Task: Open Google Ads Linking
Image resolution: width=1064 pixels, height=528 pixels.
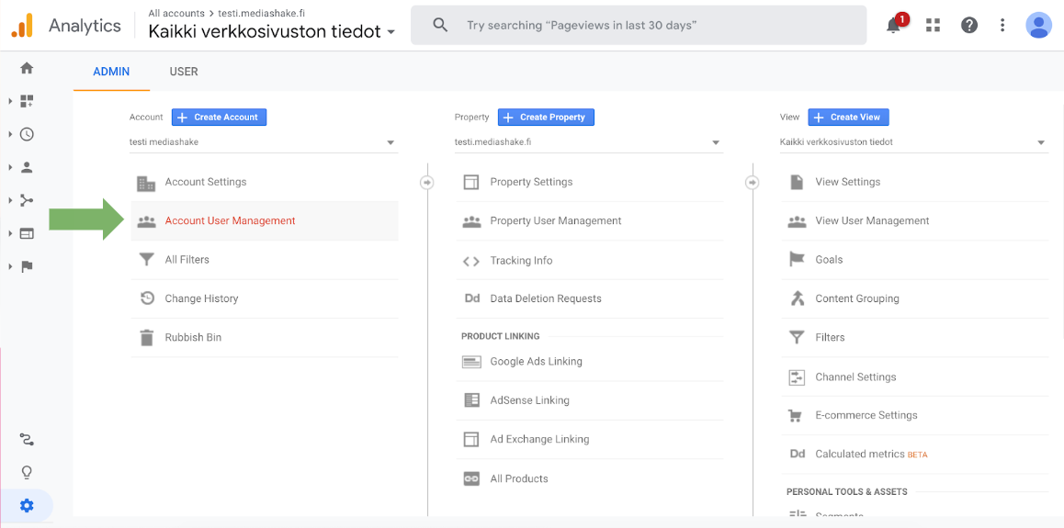Action: pos(590,361)
